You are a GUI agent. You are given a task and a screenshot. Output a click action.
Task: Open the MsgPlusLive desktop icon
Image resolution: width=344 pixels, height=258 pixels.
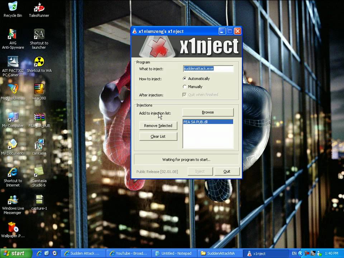click(13, 92)
